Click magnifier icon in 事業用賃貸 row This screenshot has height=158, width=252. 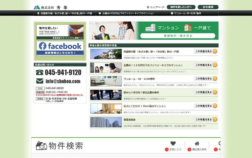(x=215, y=119)
